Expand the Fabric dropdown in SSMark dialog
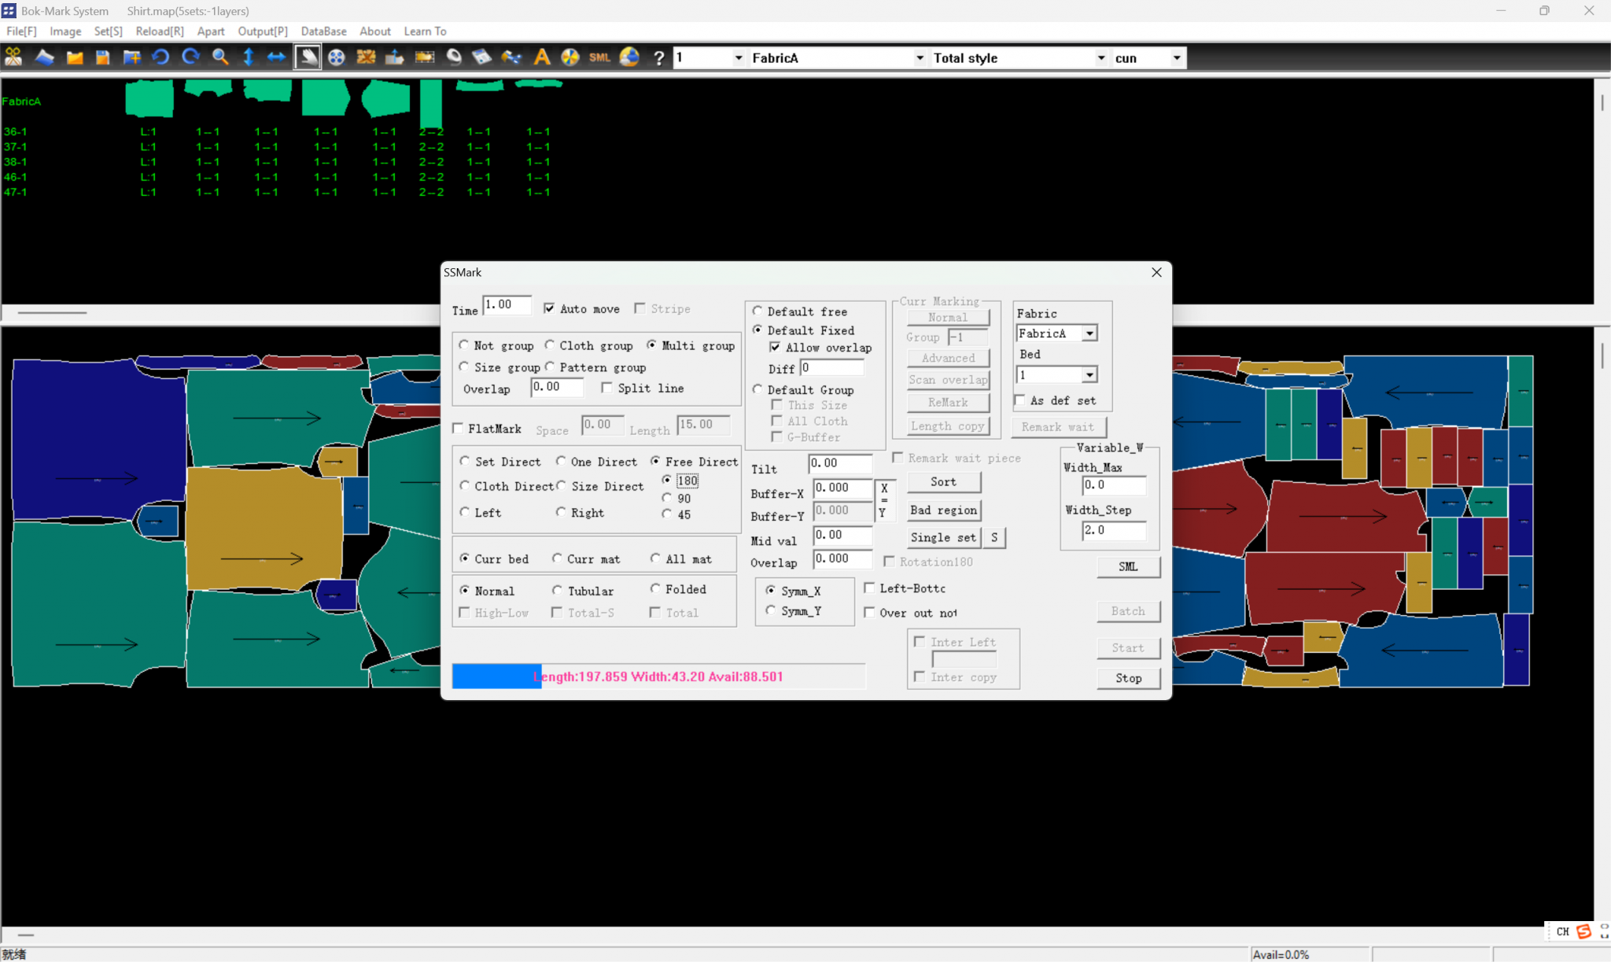 point(1089,334)
